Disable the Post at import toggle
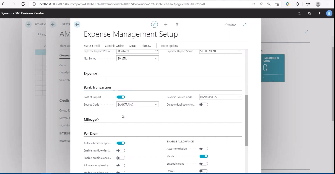 tap(121, 97)
